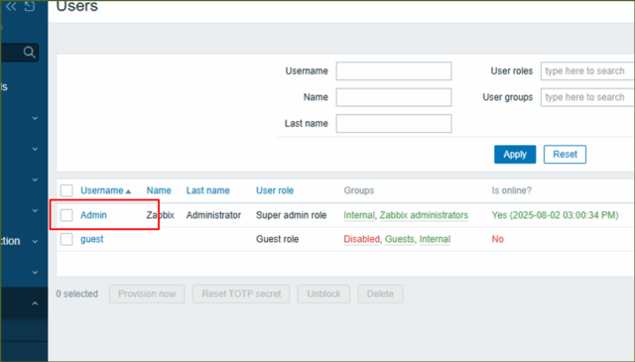
Task: Expand the fourth sidebar menu chevron
Action: tap(36, 210)
